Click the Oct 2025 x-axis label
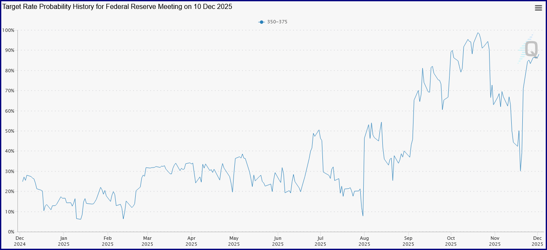This screenshot has height=250, width=547. coord(451,241)
